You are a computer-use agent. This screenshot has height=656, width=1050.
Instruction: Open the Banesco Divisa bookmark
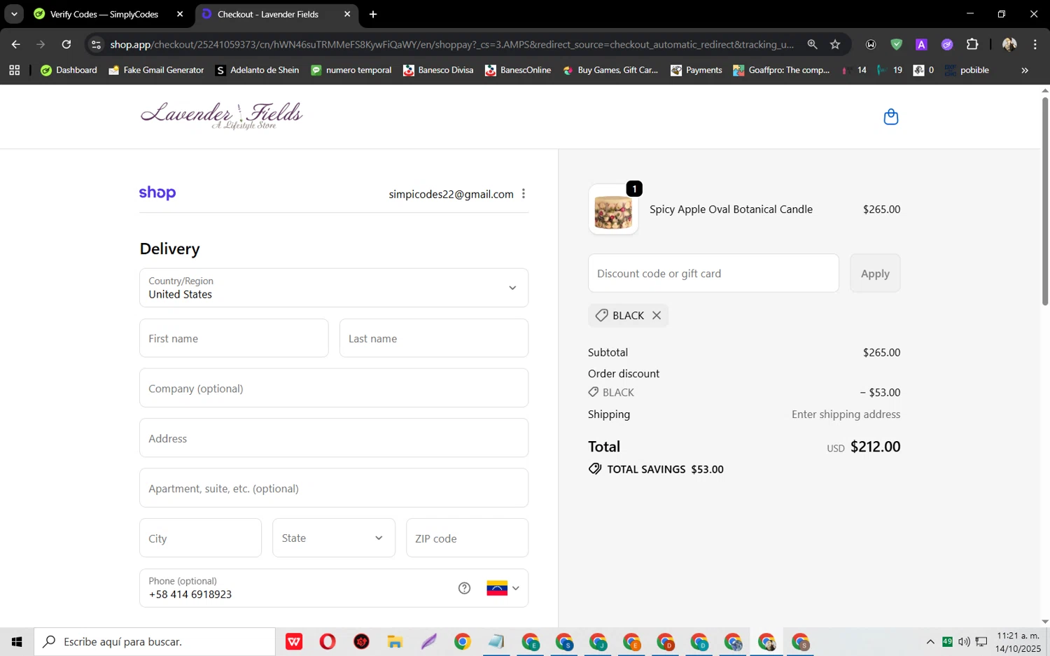pos(438,70)
